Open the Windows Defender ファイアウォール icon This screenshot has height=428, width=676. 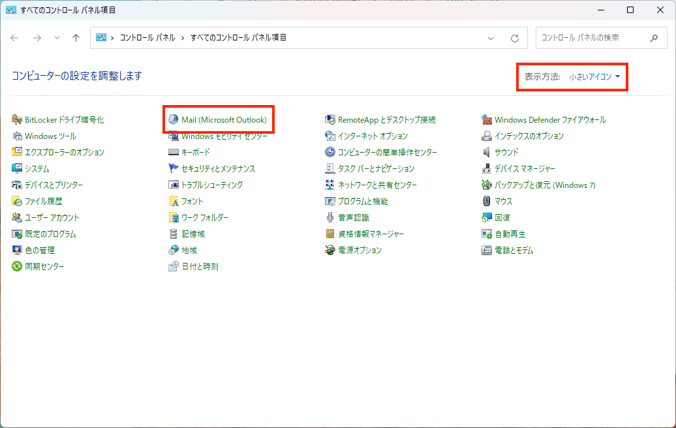487,120
